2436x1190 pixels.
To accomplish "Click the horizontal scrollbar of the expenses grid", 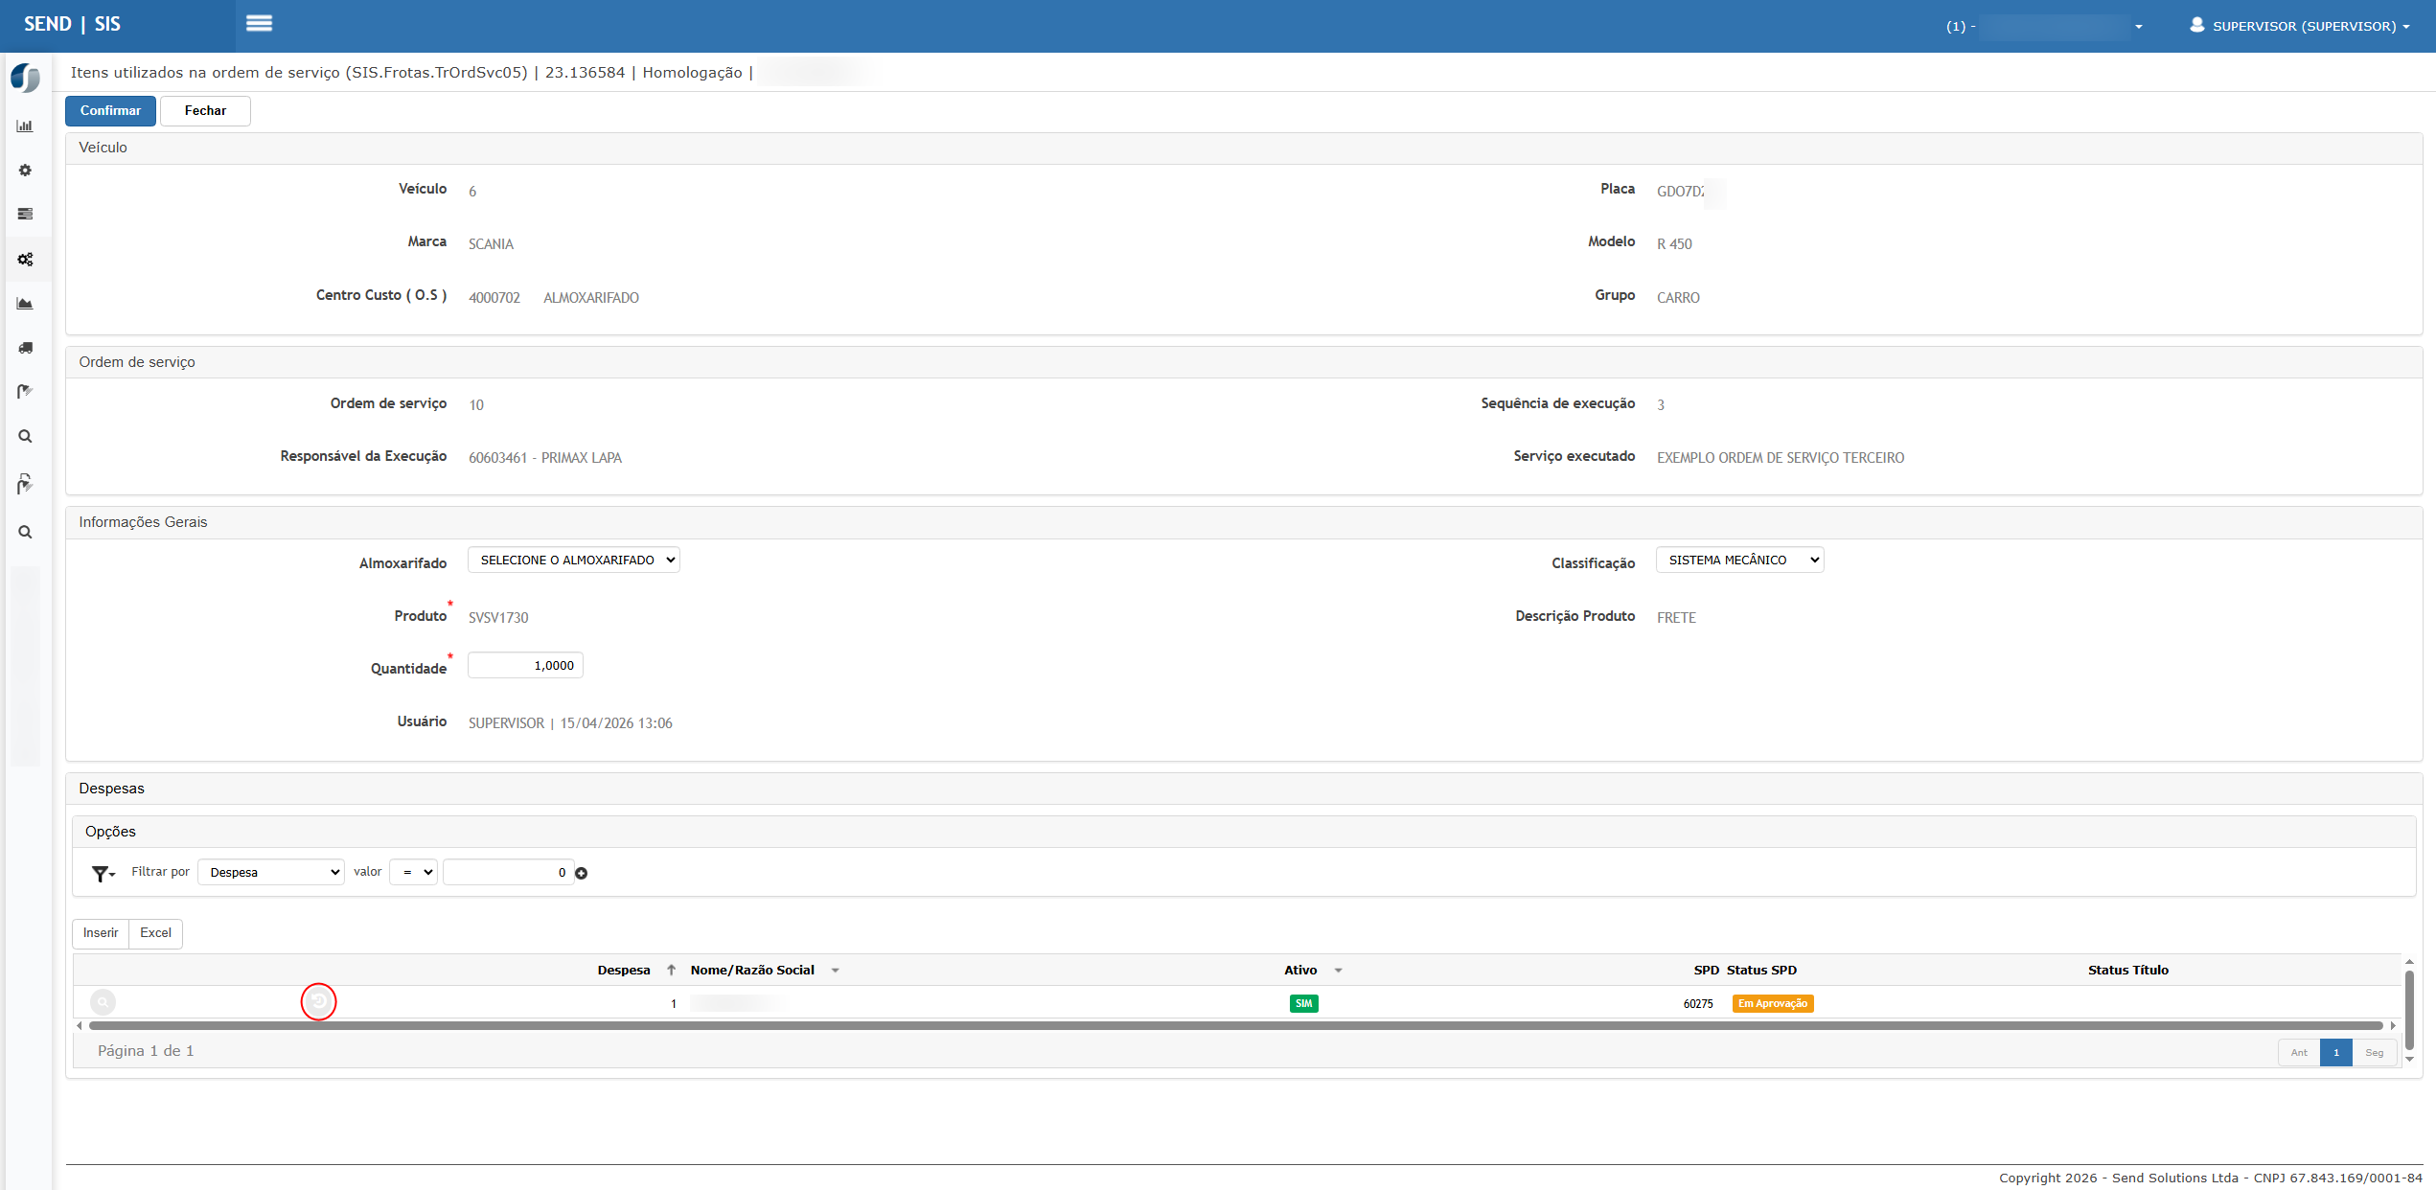I will click(1234, 1026).
